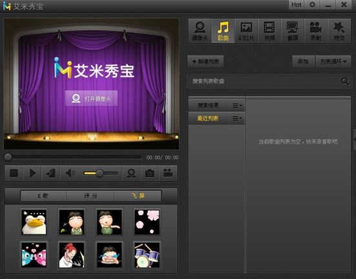Start playback with the play button
This screenshot has height=279, width=356.
click(x=33, y=173)
